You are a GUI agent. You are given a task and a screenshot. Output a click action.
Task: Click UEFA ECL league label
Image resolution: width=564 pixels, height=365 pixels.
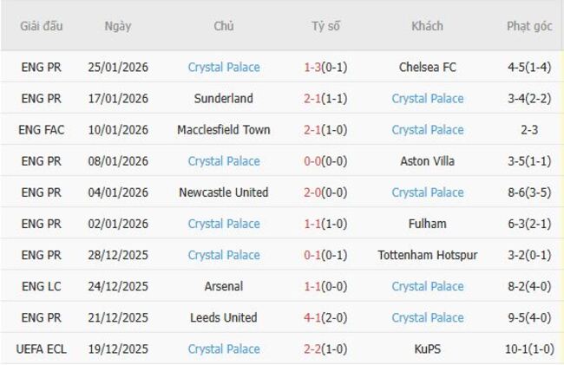pyautogui.click(x=43, y=349)
